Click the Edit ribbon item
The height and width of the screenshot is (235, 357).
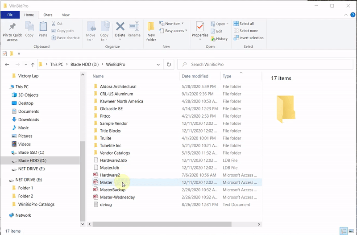point(216,31)
